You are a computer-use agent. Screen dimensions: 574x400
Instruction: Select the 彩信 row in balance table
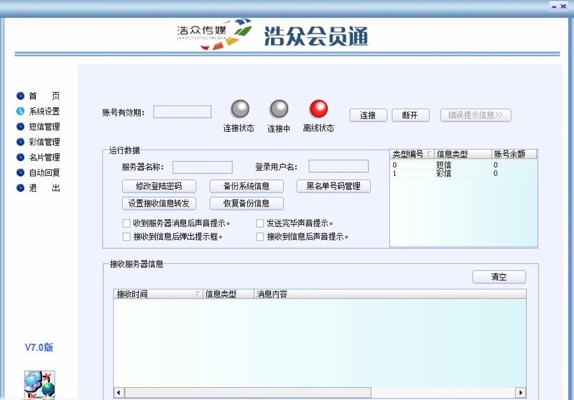[463, 173]
